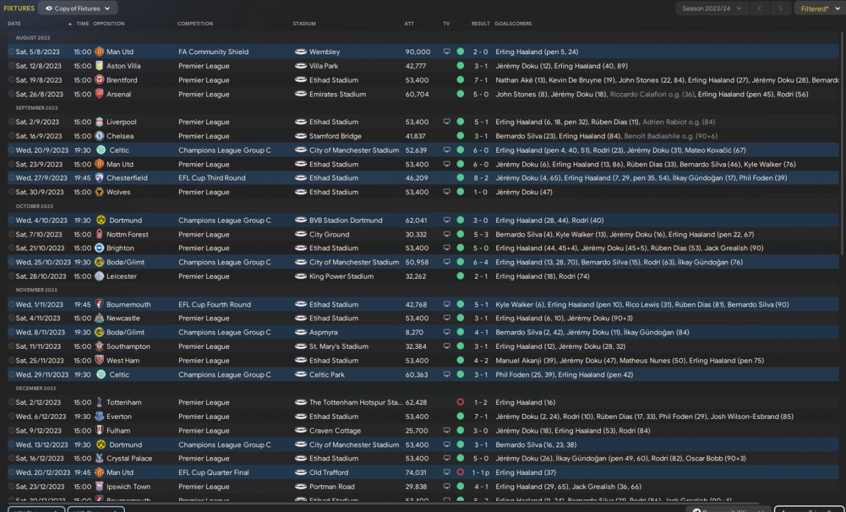Click the West Ham club badge

pos(99,361)
